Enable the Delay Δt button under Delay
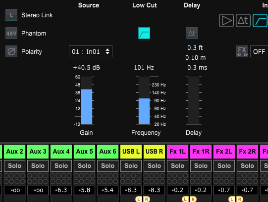268x202 pixels. (x=192, y=33)
